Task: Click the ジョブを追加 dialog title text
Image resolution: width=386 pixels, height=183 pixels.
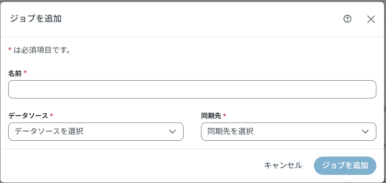Action: tap(36, 19)
